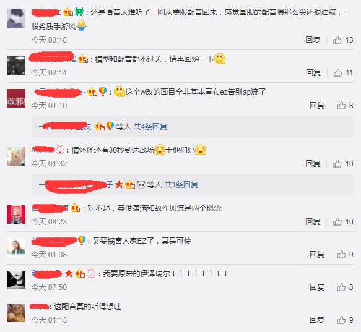The width and height of the screenshot is (361, 332).
Task: Like the comment posted at 03:18
Action: coord(337,40)
